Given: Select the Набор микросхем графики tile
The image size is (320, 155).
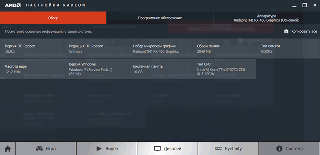Looking at the screenshot, I should click(x=160, y=49).
